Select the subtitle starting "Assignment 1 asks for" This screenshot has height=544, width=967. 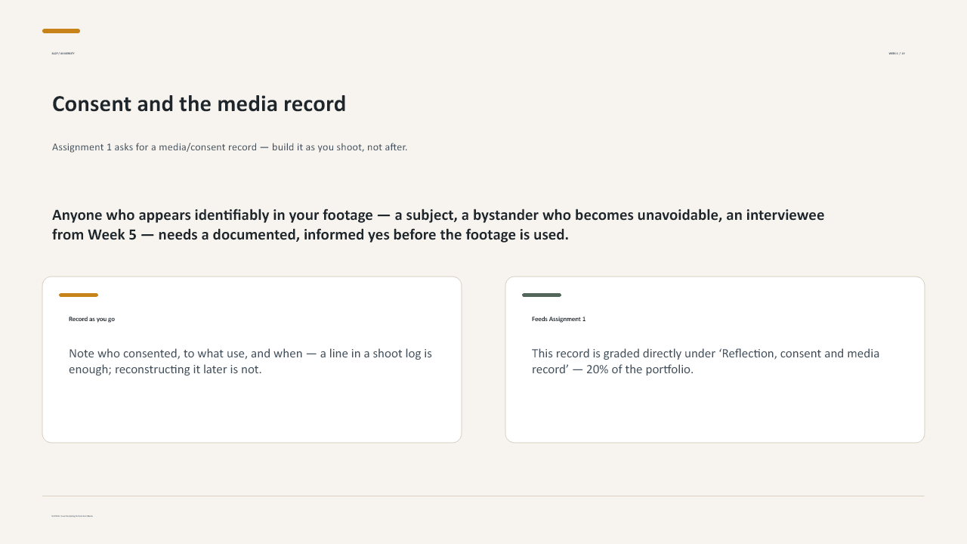coord(230,147)
